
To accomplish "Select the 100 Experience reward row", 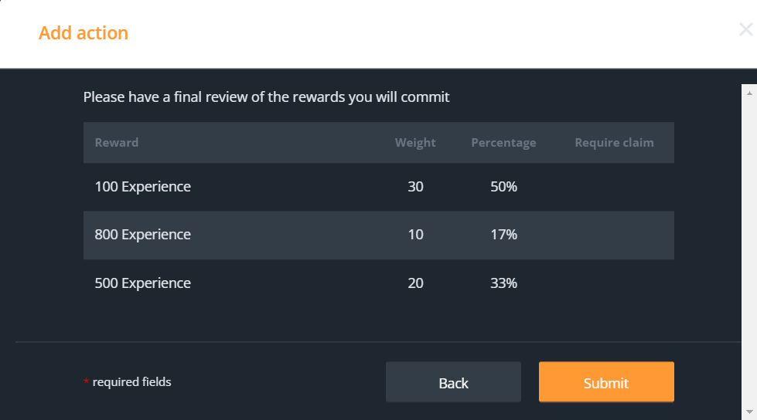I will (143, 187).
